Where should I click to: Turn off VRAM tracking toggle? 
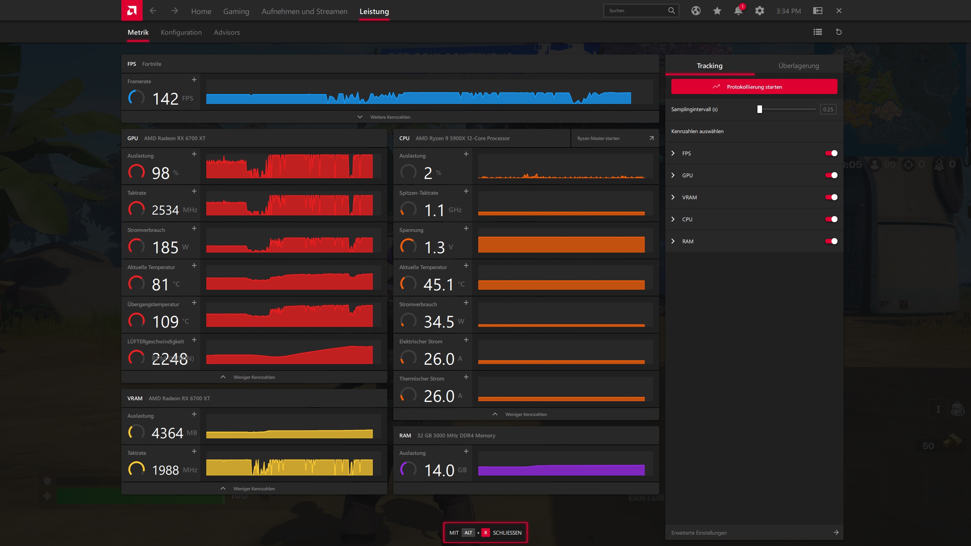click(x=831, y=197)
